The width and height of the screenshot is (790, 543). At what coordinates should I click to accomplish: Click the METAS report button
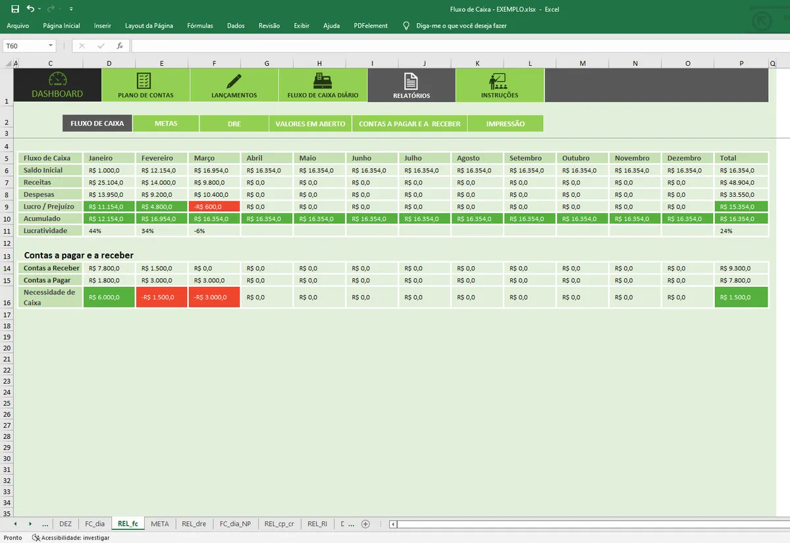point(166,124)
